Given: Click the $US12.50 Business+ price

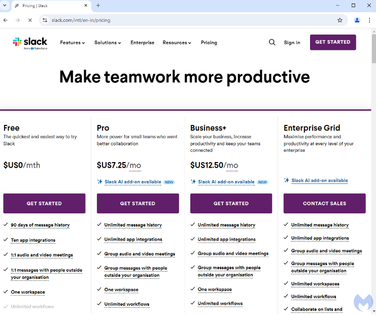Looking at the screenshot, I should point(207,165).
